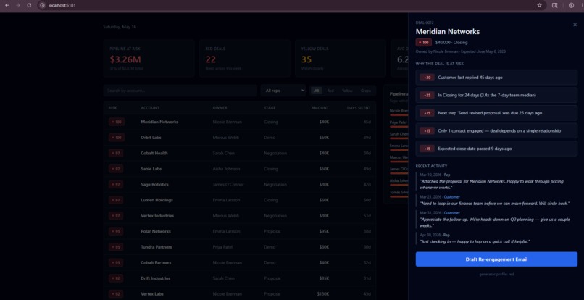Click the Draft Re-engagement Email button

tap(496, 259)
